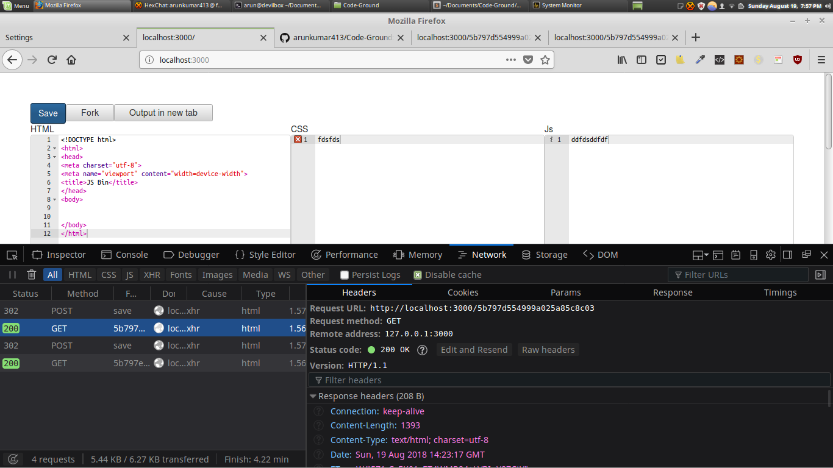Click the Fork button
This screenshot has height=468, width=833.
tap(90, 113)
